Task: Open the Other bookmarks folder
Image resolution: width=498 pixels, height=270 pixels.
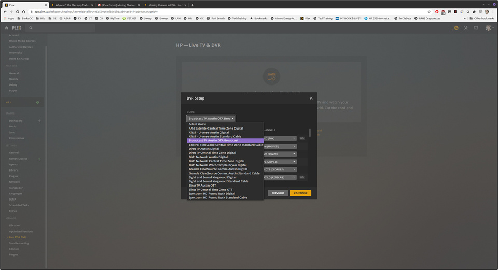Action: 482,19
